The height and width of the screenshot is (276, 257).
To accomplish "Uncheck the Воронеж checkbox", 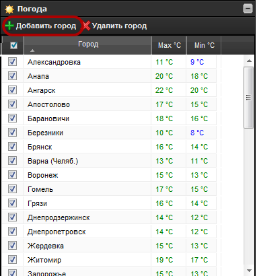I will click(12, 175).
